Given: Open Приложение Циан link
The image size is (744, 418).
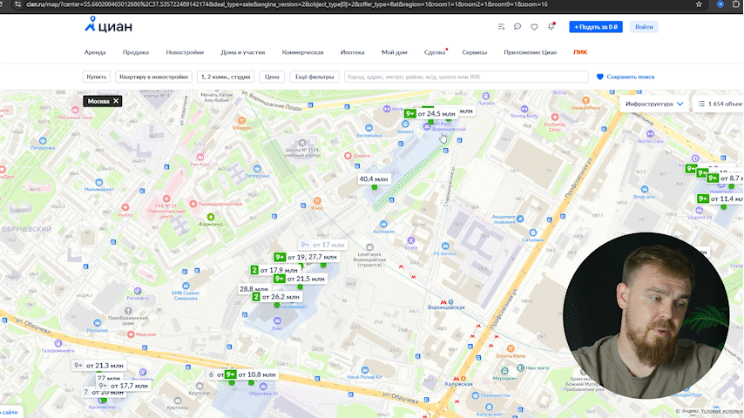Looking at the screenshot, I should [530, 52].
